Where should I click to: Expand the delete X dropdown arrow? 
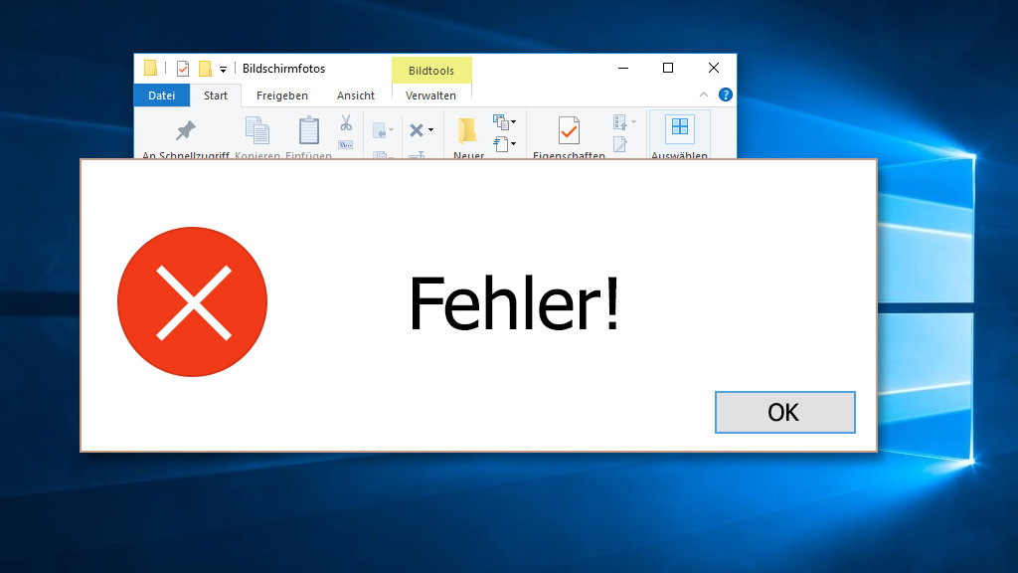430,130
